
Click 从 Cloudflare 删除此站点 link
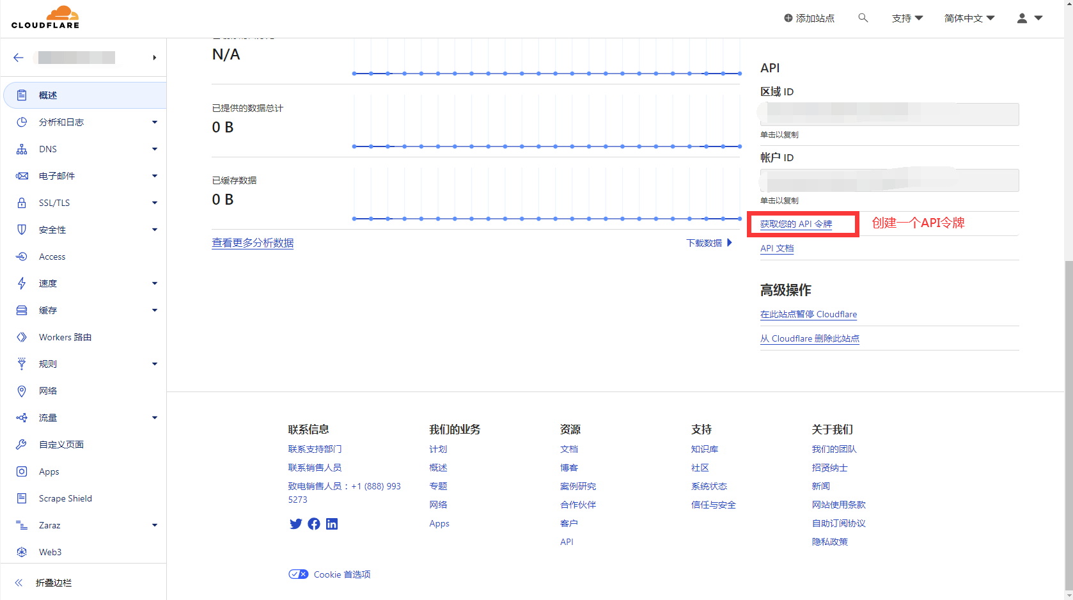[x=810, y=338]
